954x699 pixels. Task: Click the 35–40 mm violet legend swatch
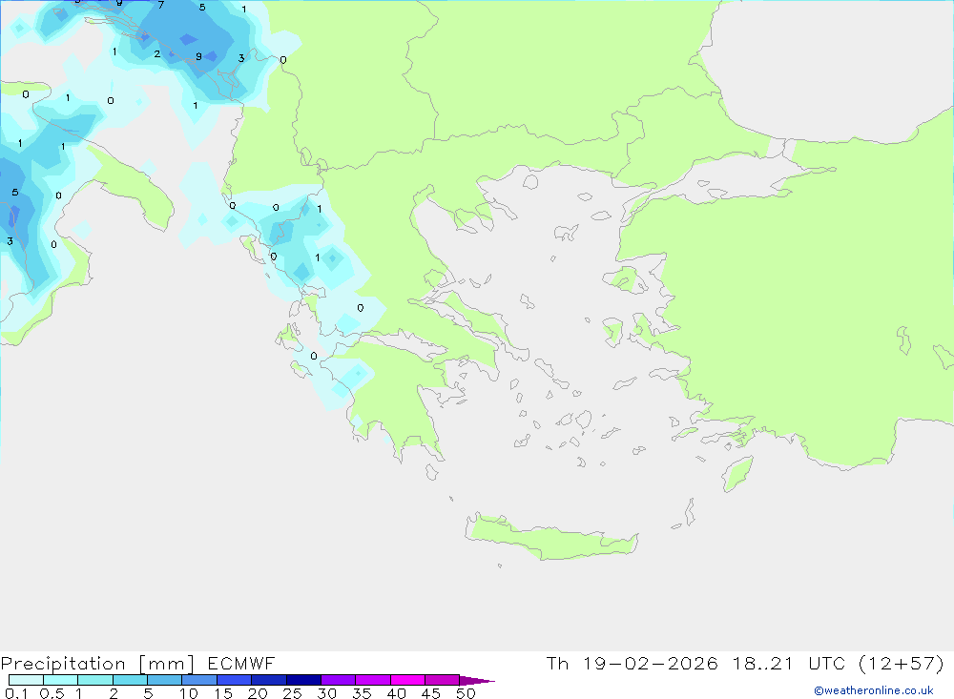(372, 680)
